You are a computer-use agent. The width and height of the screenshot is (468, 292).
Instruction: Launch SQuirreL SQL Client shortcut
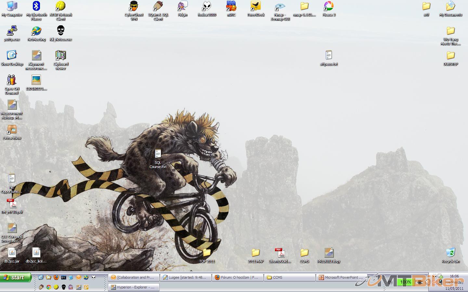click(158, 6)
